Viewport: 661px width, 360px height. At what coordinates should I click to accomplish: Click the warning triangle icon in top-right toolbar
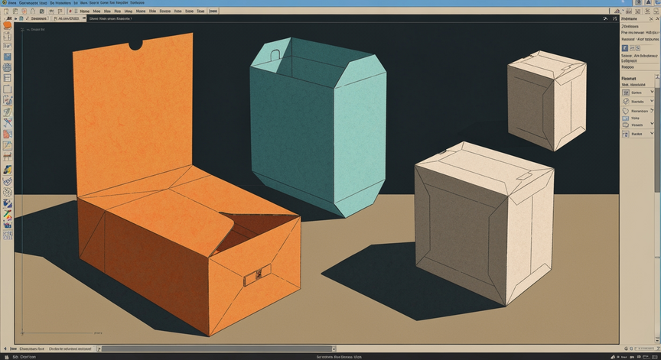(617, 11)
